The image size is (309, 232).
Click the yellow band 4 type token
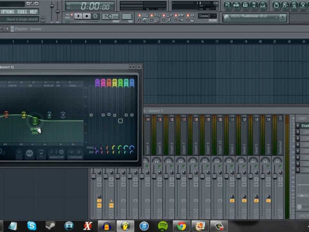pyautogui.click(x=115, y=83)
